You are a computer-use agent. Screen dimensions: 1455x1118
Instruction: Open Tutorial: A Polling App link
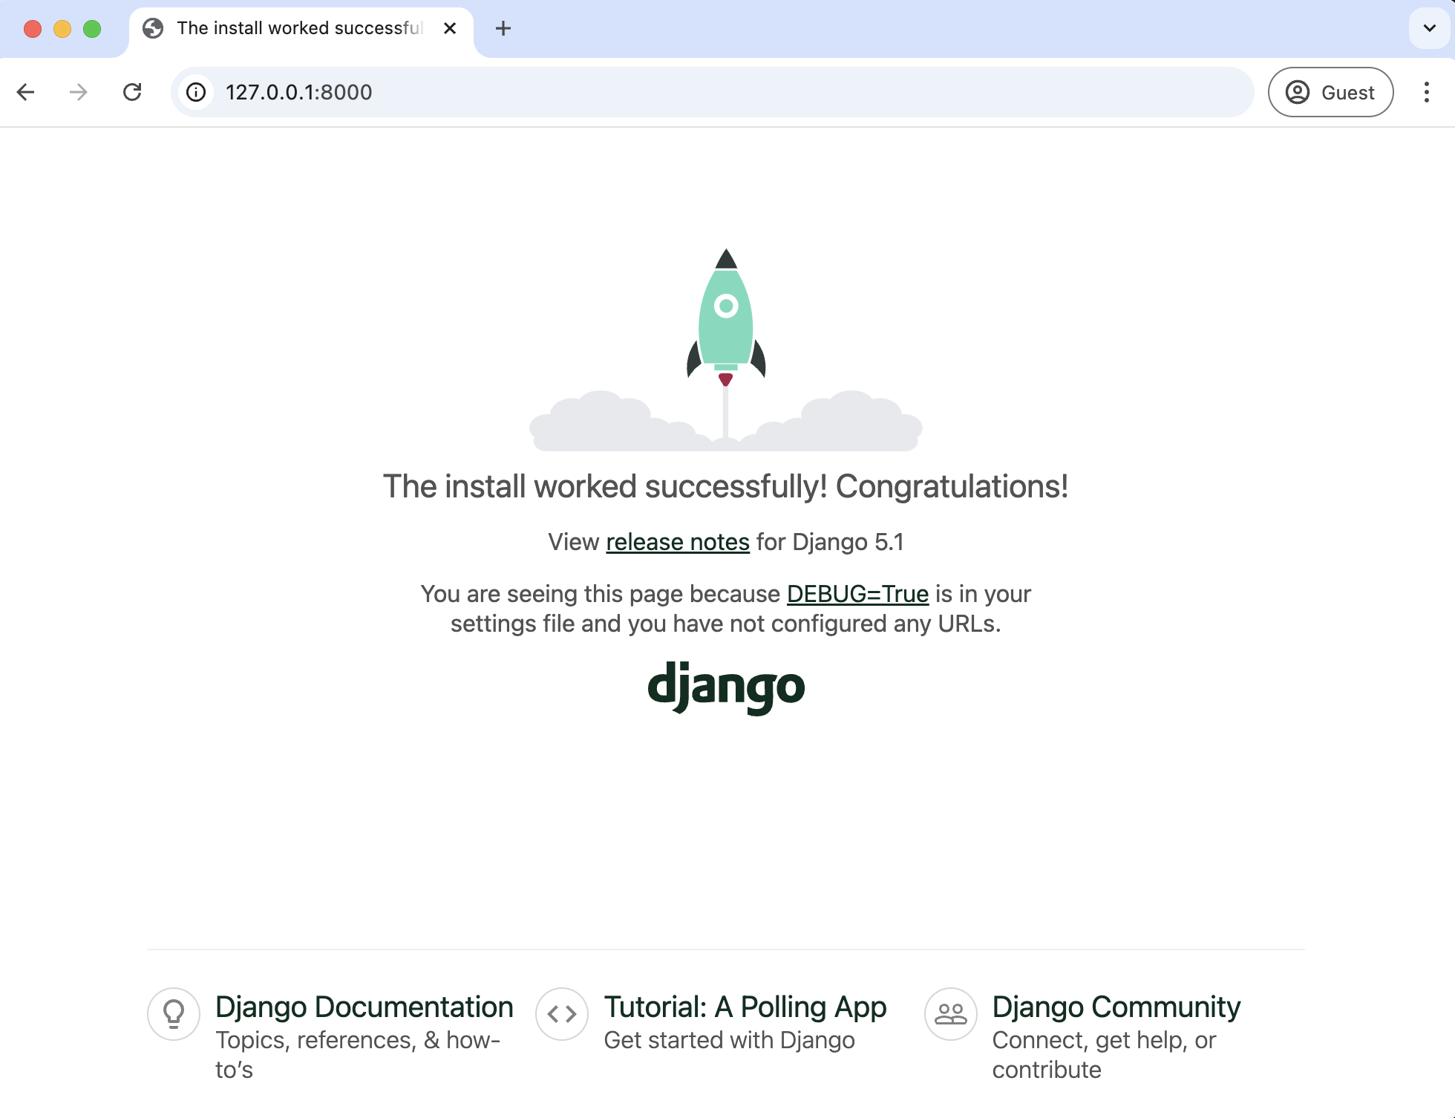point(745,1007)
